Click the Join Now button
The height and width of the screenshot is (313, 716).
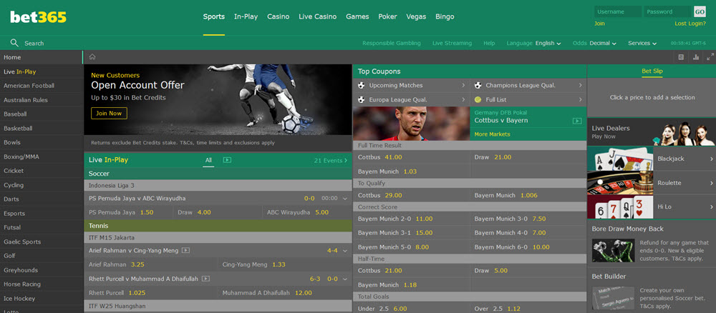pos(109,113)
